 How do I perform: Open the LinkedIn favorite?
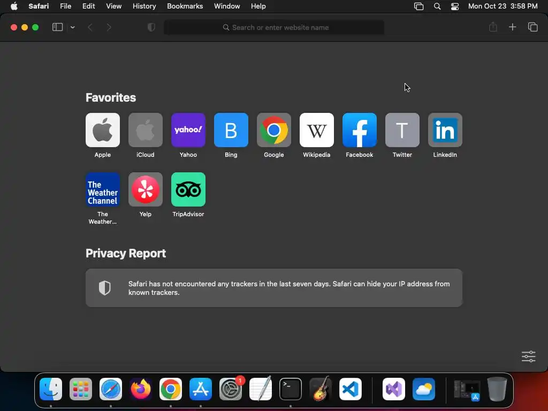click(x=445, y=130)
